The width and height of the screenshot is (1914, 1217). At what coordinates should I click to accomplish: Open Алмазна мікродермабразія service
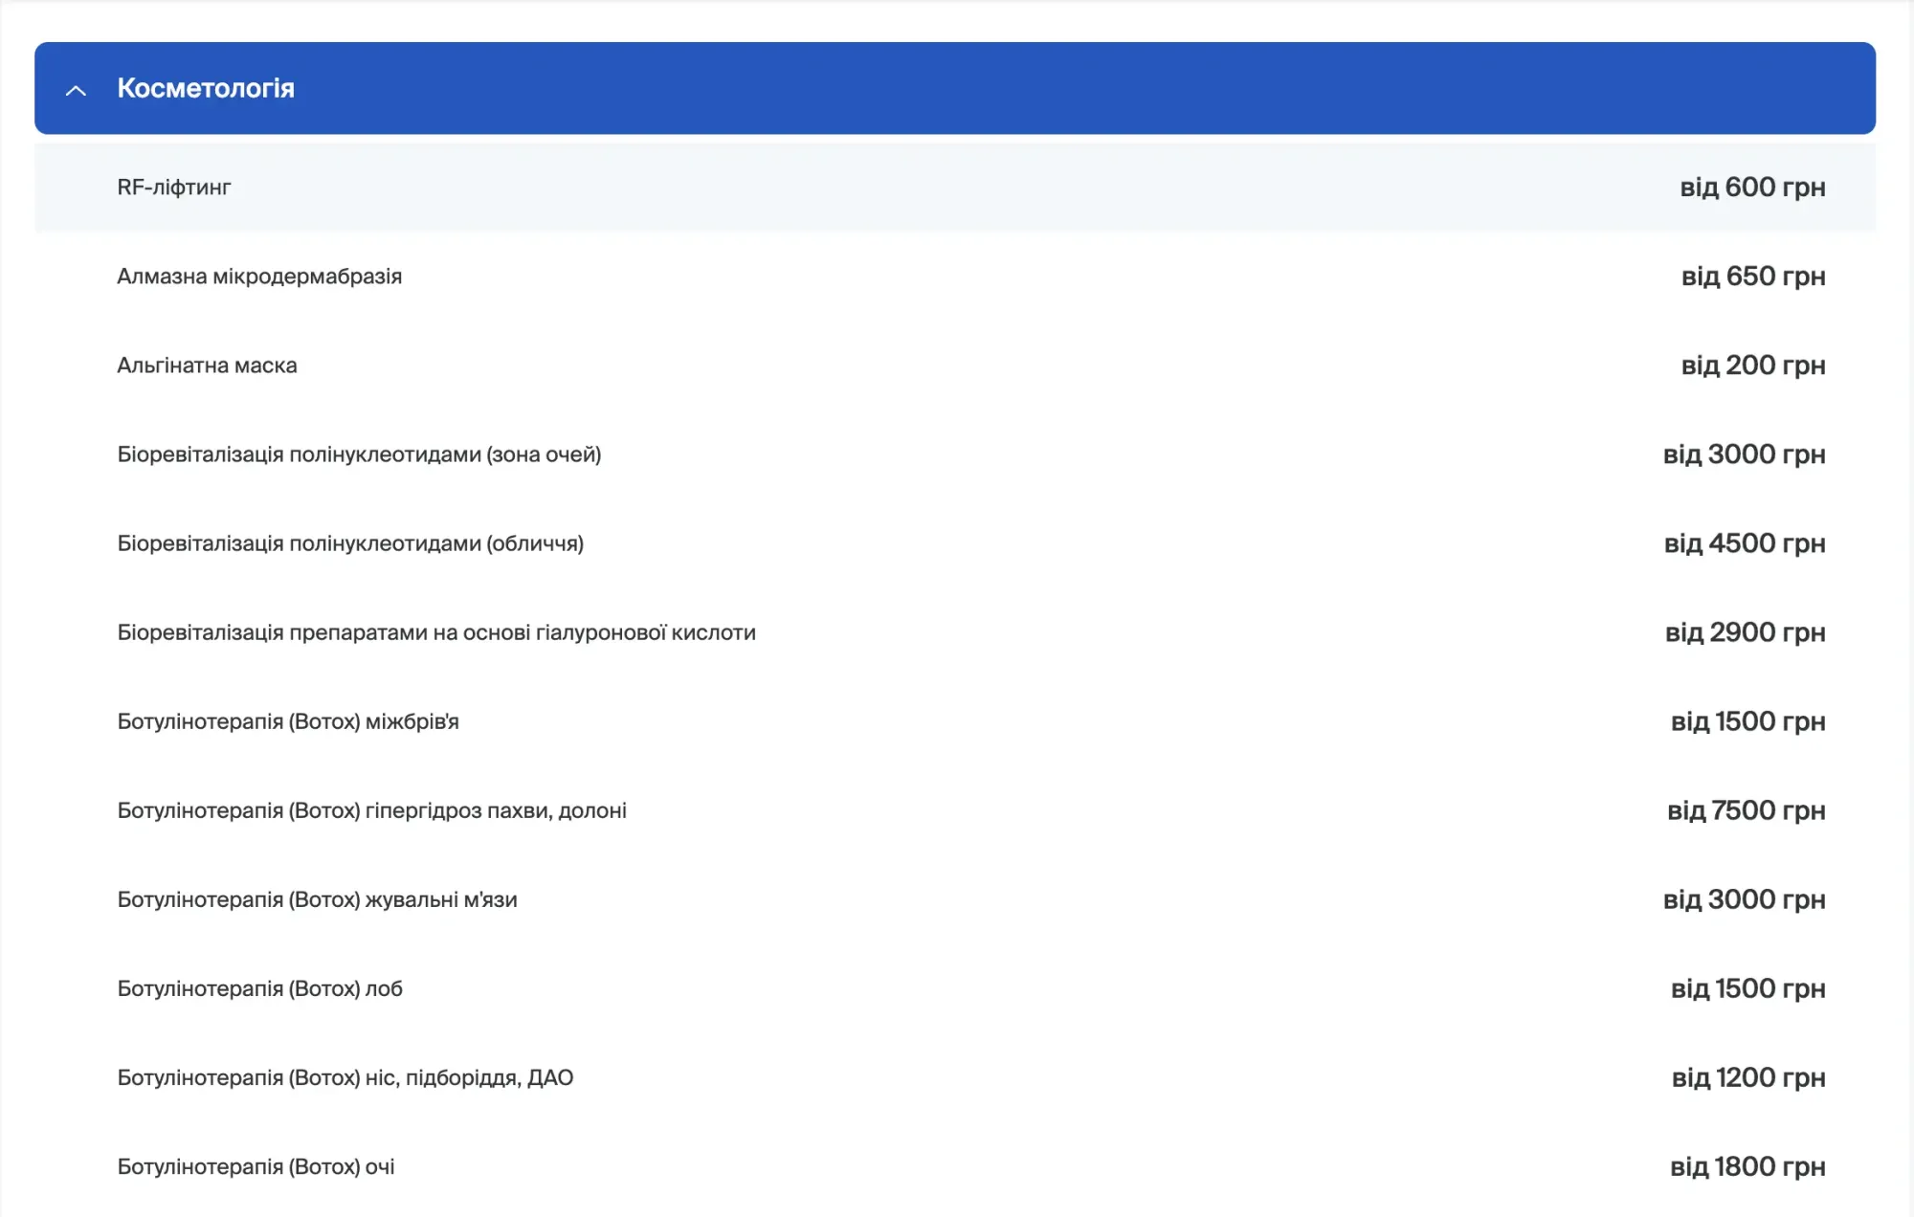pos(259,277)
